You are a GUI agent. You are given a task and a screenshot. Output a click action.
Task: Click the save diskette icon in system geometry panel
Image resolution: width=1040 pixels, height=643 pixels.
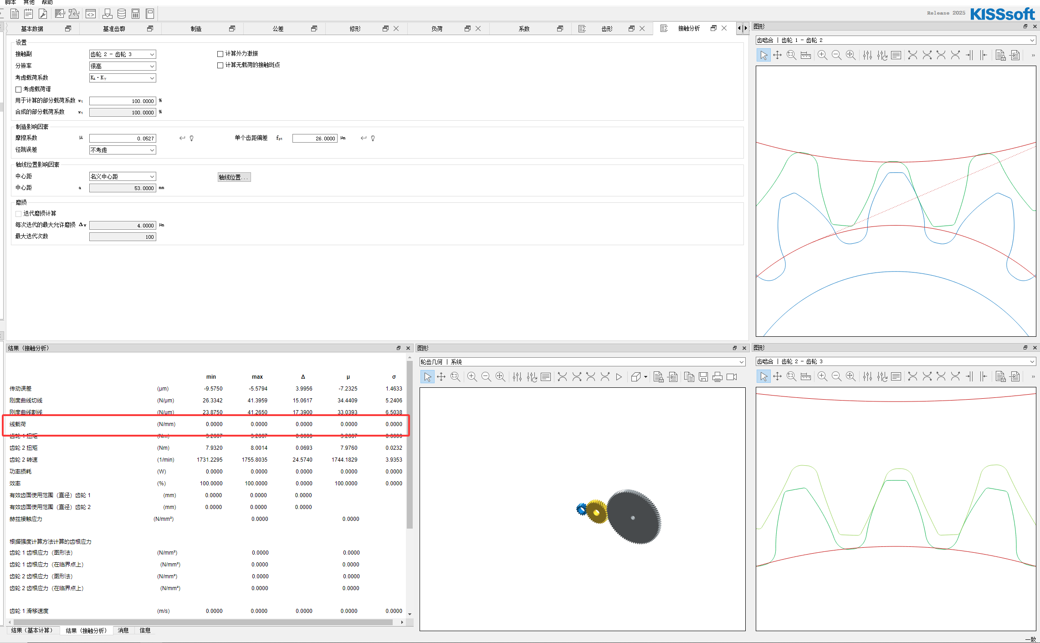tap(703, 376)
